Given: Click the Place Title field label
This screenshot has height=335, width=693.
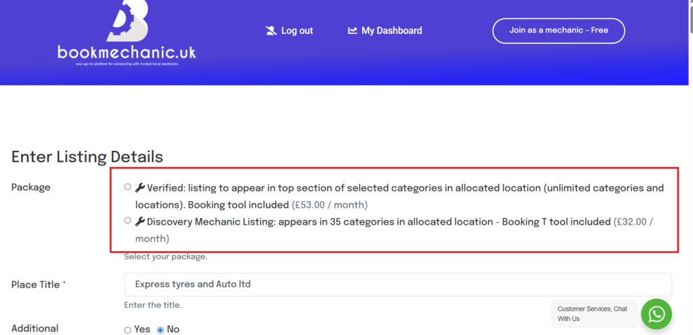Looking at the screenshot, I should 35,285.
